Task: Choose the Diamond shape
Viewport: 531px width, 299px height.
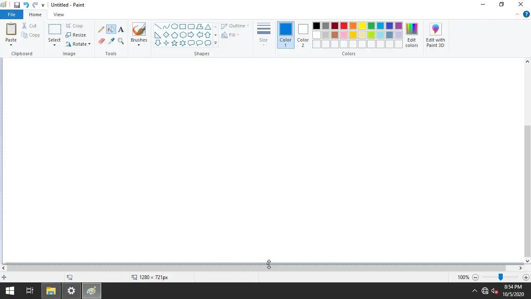Action: pos(166,35)
